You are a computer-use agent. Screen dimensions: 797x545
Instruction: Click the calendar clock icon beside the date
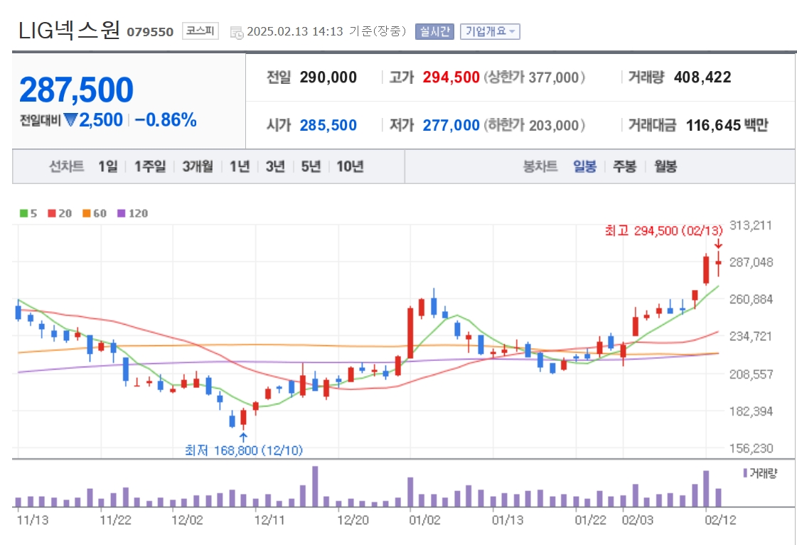coord(236,33)
